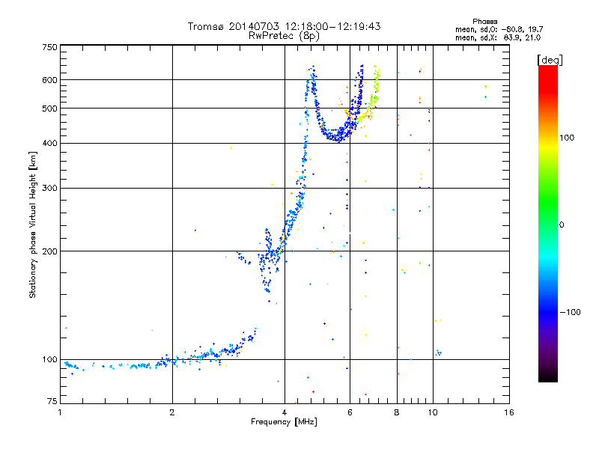The width and height of the screenshot is (599, 449).
Task: Click the x-axis '1' tick label
Action: pos(60,412)
